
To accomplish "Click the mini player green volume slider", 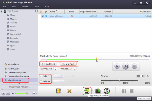I will coord(21,93).
